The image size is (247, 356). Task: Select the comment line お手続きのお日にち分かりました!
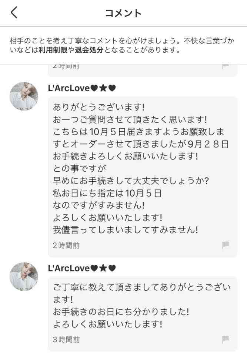(x=121, y=312)
